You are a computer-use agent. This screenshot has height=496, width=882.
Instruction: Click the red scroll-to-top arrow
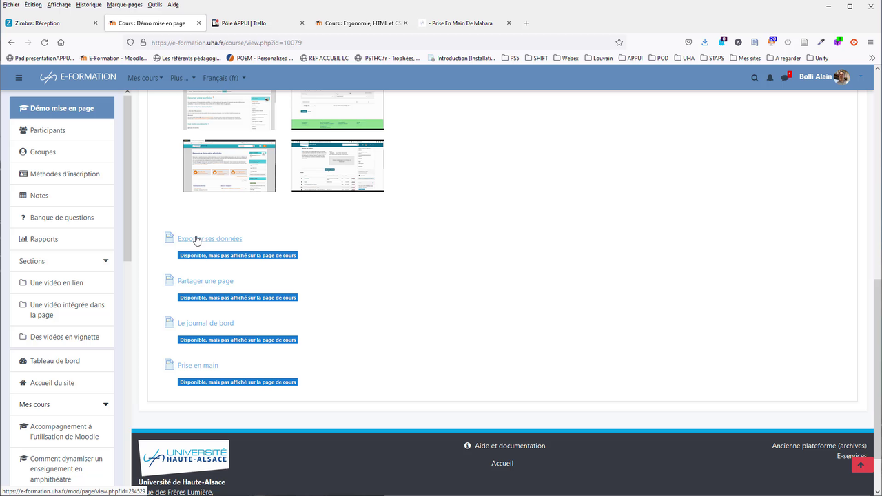tap(861, 465)
